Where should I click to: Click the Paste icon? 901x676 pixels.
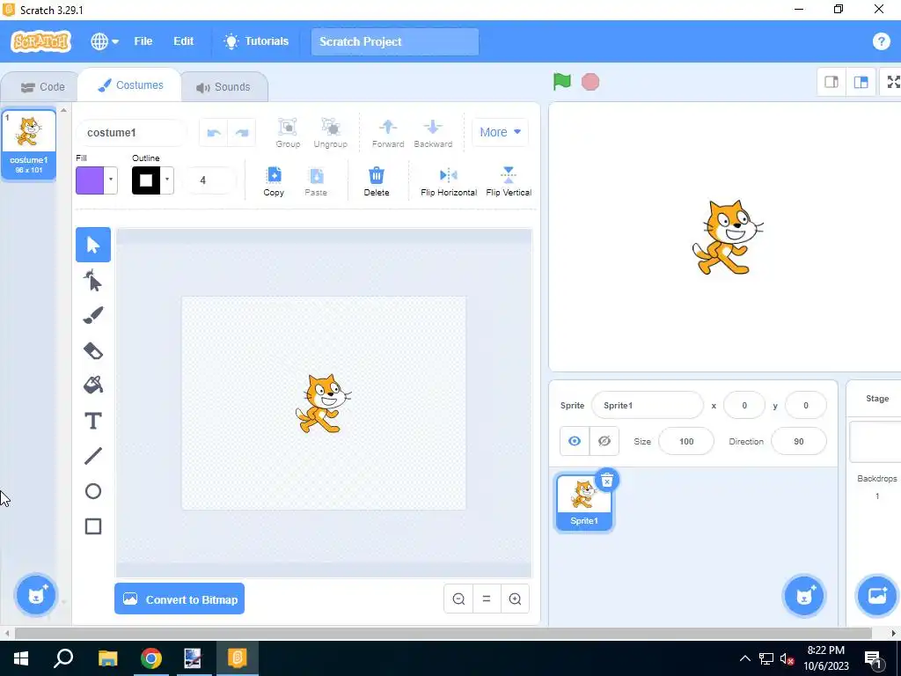(x=316, y=181)
